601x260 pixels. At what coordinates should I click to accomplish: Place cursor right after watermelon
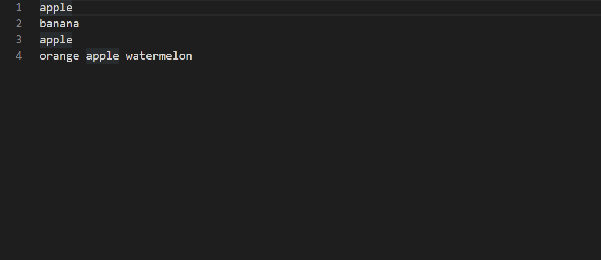click(193, 56)
